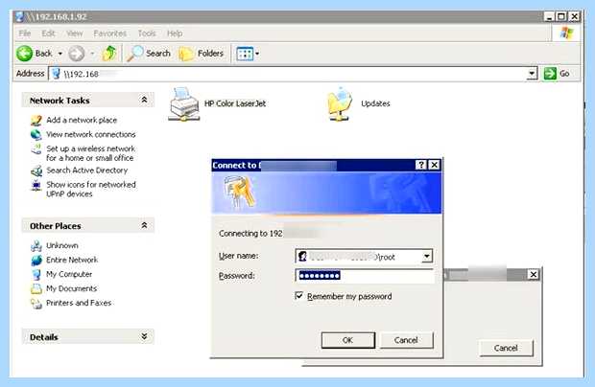Collapse the Other Places panel
The width and height of the screenshot is (595, 387).
[144, 225]
